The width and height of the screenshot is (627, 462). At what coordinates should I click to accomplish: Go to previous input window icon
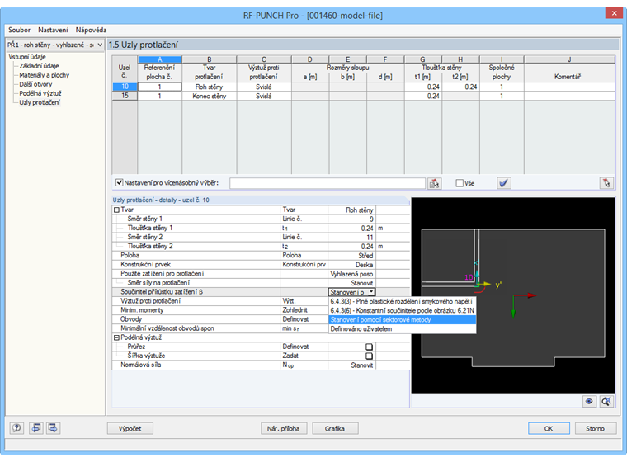[x=36, y=428]
